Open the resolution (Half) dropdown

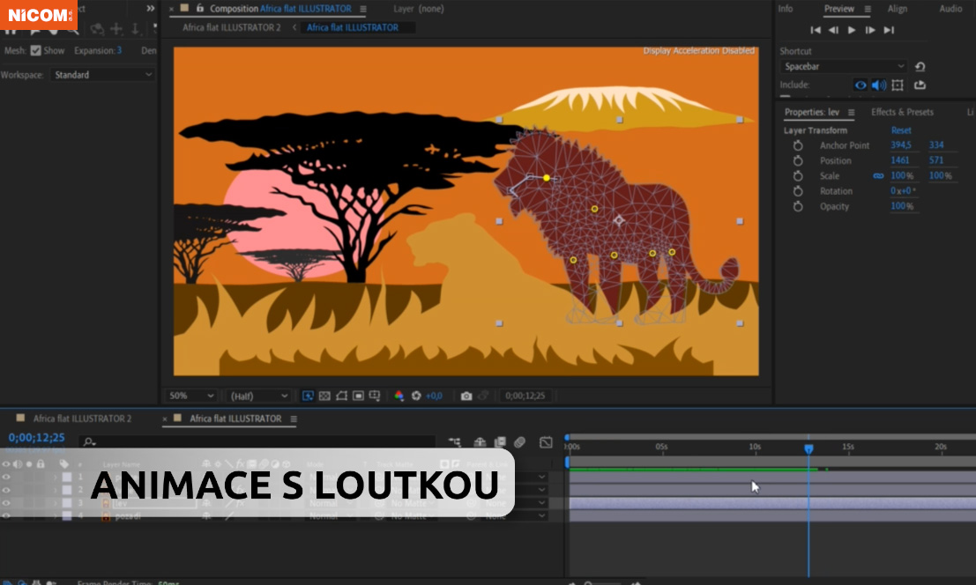(258, 396)
